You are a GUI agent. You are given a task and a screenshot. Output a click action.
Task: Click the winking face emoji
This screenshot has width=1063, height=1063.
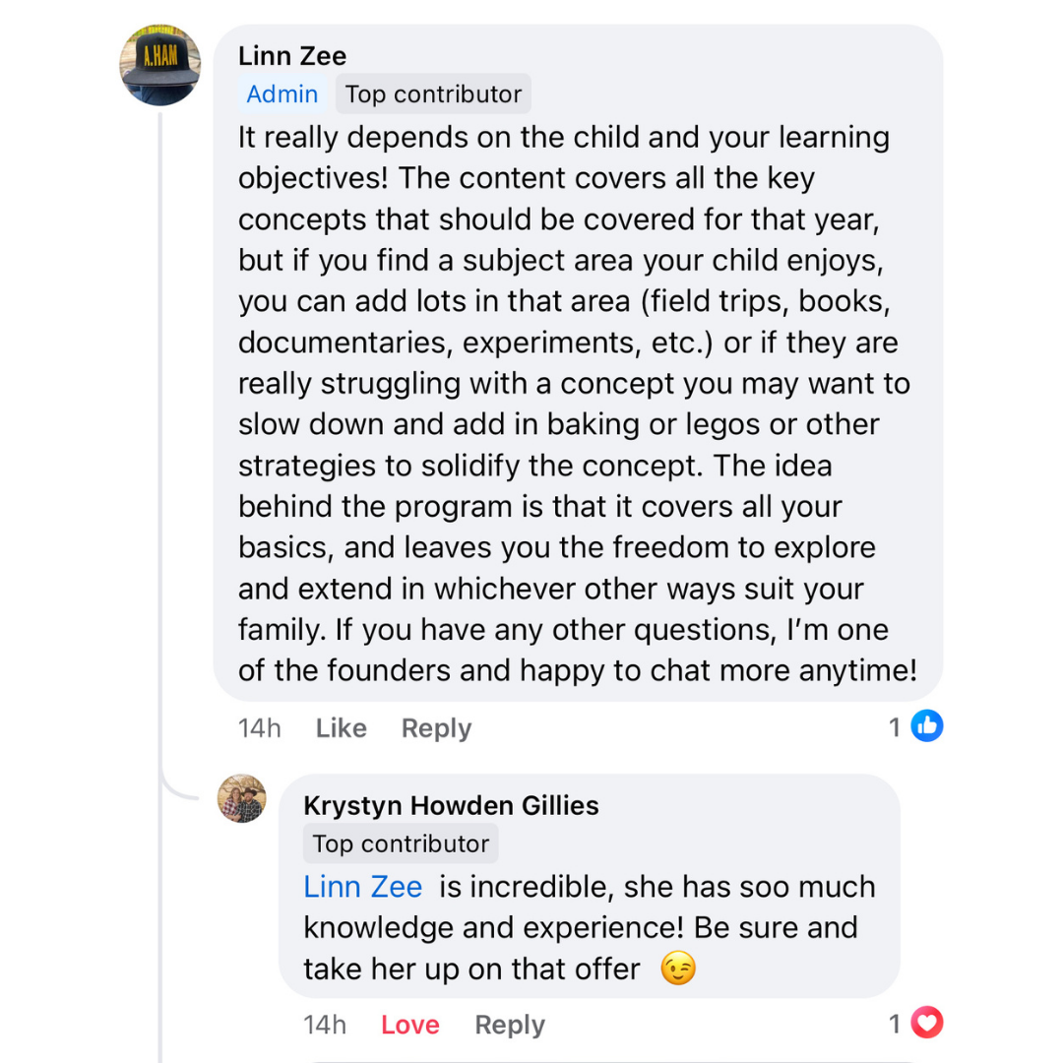tap(678, 969)
